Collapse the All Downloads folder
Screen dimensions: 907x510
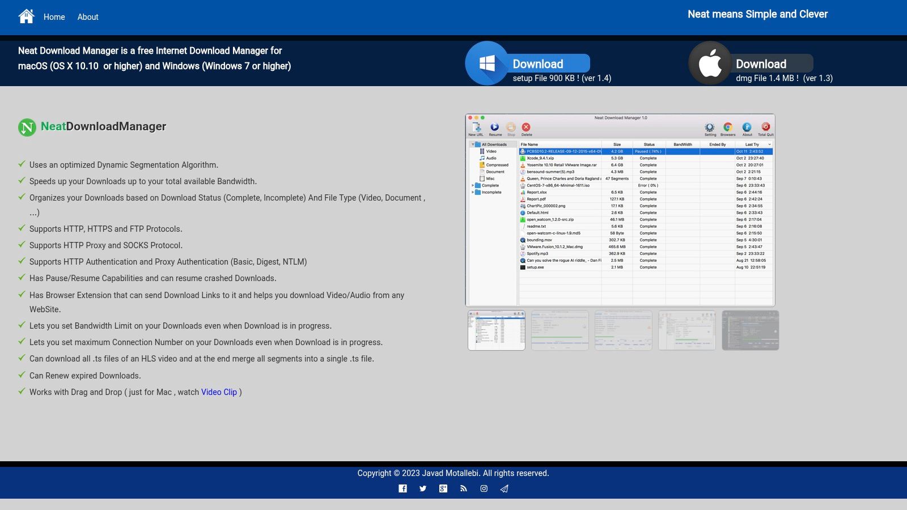[474, 144]
